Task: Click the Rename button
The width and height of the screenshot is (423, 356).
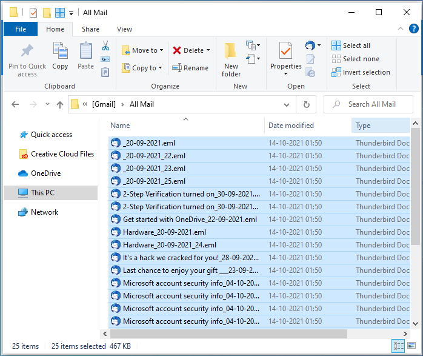Action: 190,68
